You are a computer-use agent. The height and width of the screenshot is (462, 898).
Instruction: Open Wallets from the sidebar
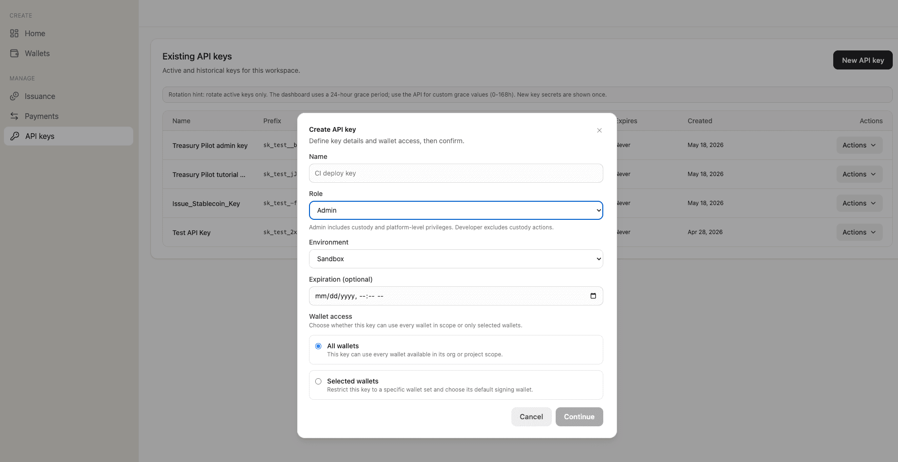[69, 53]
